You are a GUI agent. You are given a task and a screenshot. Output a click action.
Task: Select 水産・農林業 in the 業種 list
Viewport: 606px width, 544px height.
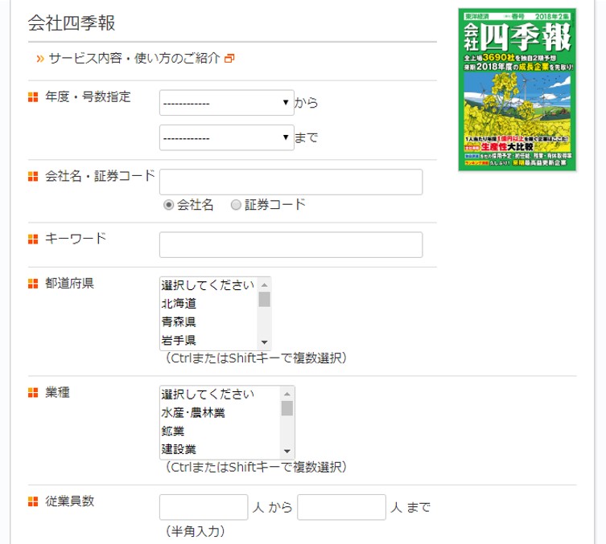[221, 413]
